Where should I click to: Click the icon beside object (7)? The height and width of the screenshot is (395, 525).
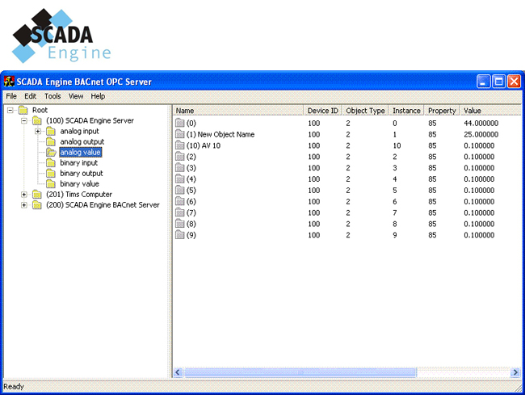[180, 212]
